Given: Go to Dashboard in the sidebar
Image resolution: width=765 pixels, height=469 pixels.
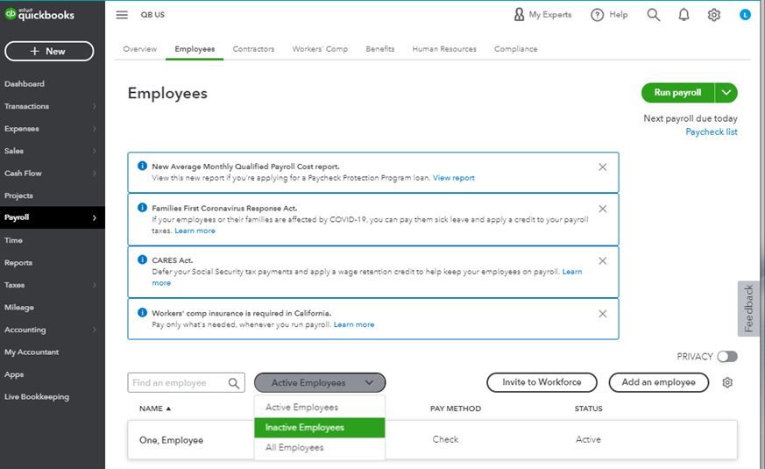Looking at the screenshot, I should [25, 84].
